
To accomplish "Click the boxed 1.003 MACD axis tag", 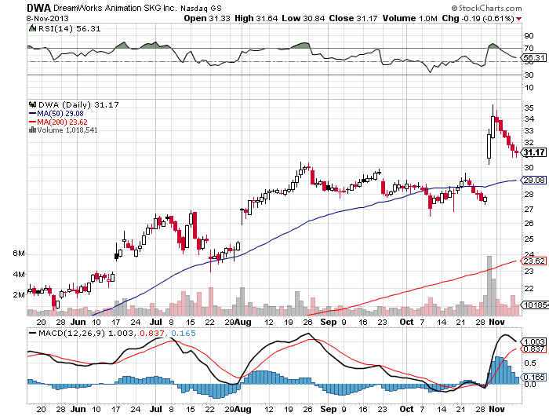I will (x=534, y=341).
